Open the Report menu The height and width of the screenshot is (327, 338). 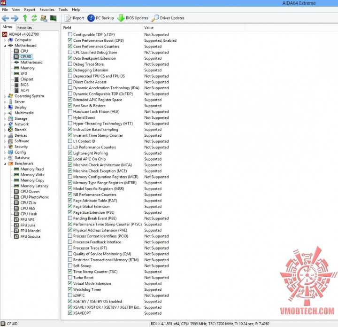[x=30, y=9]
